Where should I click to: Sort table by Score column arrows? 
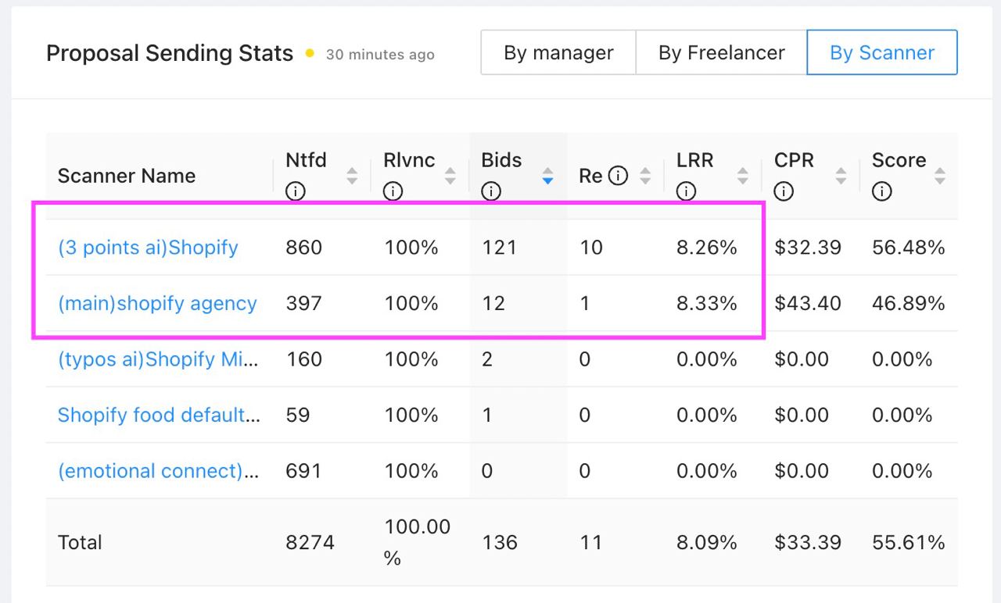940,176
